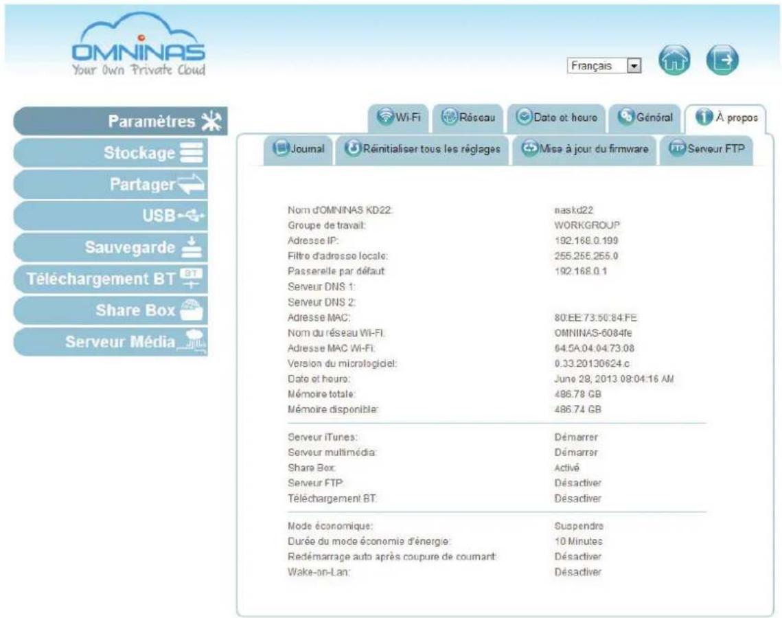Click the IP address 192.168.0.199
782x618 pixels.
(x=586, y=241)
